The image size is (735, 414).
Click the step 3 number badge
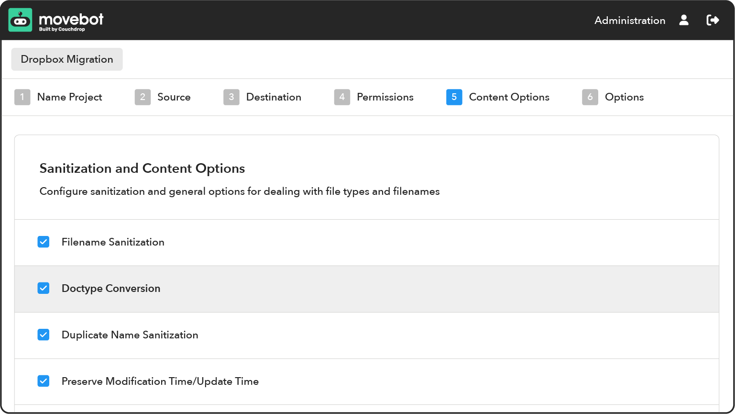point(231,97)
